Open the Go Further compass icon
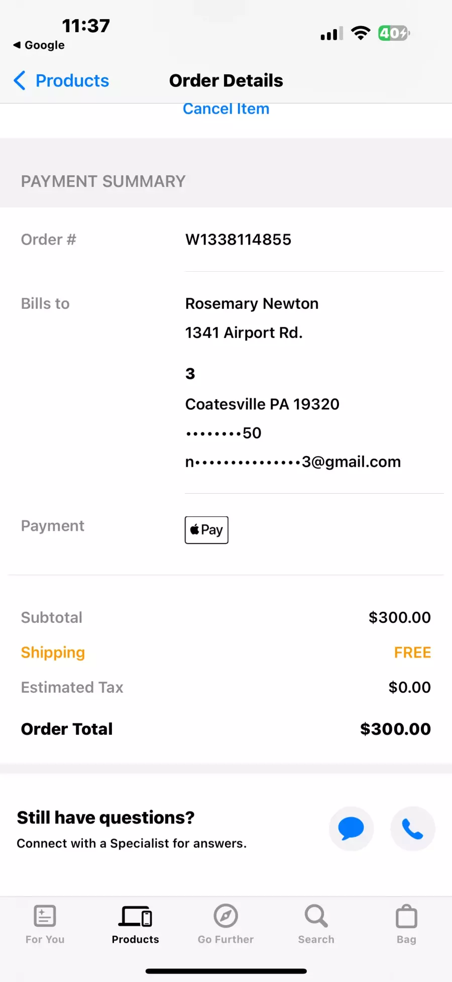Screen dimensions: 452x982 (225, 916)
